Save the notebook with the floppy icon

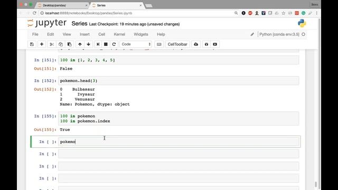(x=32, y=44)
